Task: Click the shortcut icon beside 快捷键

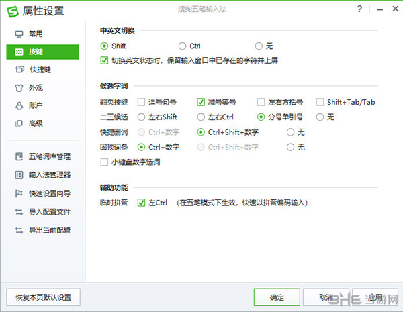Action: (x=19, y=70)
